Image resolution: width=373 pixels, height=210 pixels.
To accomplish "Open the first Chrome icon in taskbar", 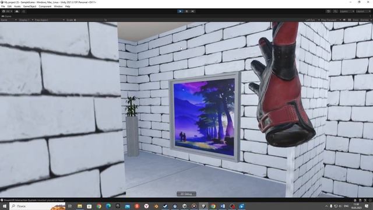I will click(x=98, y=206).
